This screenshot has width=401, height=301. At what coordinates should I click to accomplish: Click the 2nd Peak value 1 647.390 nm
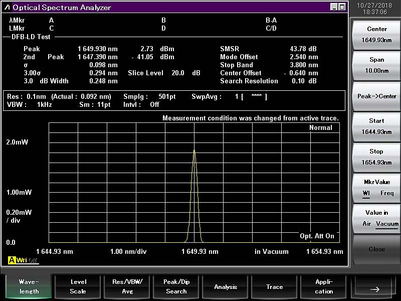[x=98, y=57]
